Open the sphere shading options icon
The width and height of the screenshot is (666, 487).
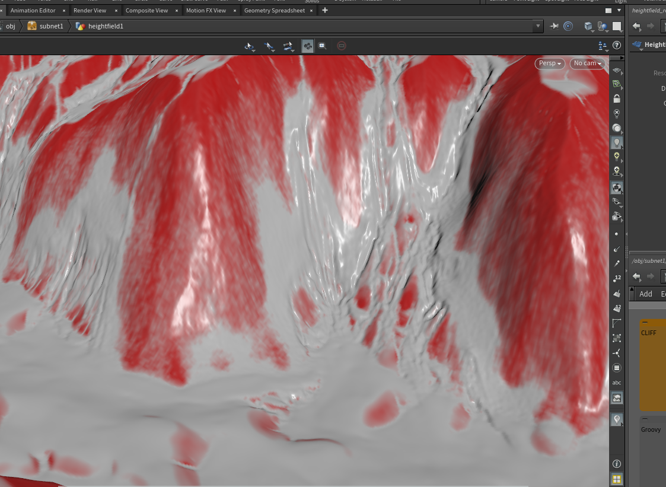[x=603, y=26]
